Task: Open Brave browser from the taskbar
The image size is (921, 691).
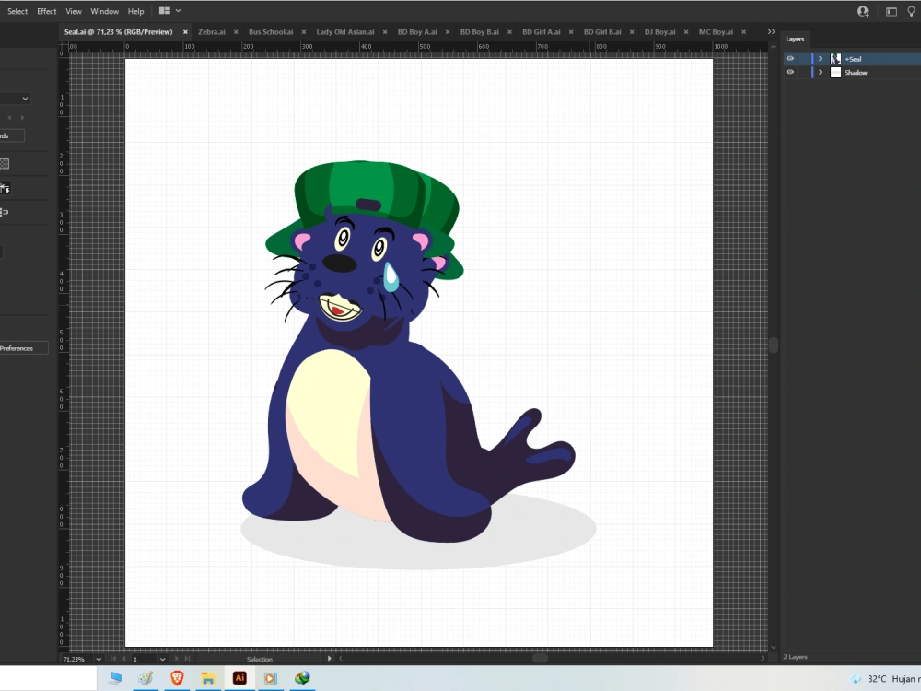Action: pyautogui.click(x=177, y=678)
